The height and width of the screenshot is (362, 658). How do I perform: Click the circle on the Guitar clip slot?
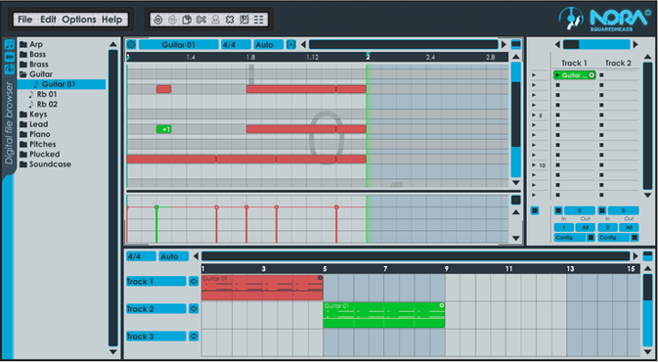(592, 75)
